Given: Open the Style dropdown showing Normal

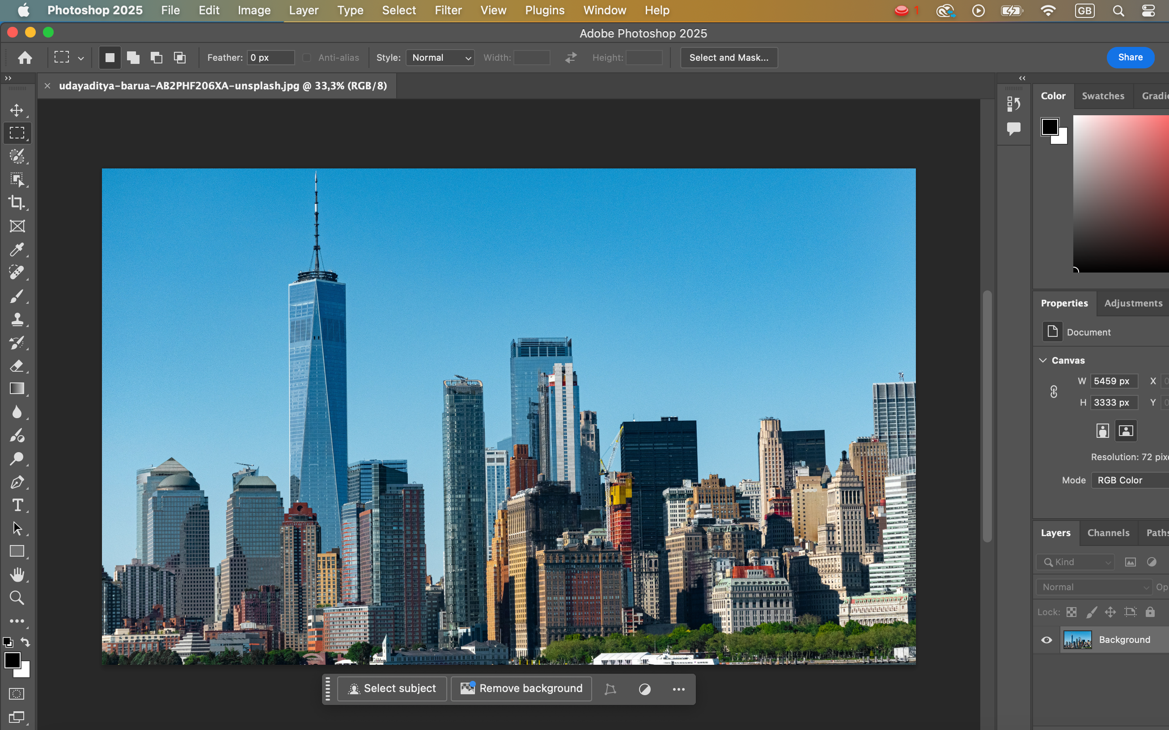Looking at the screenshot, I should coord(440,58).
